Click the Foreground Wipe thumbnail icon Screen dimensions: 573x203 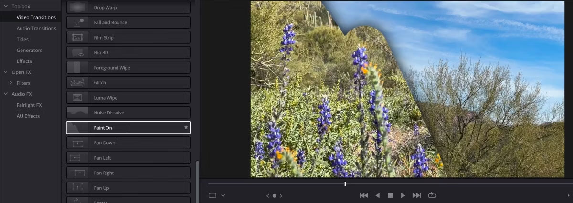pos(77,68)
